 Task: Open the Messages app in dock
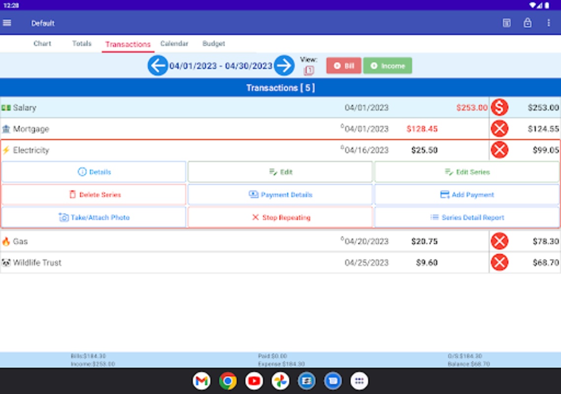pos(333,381)
